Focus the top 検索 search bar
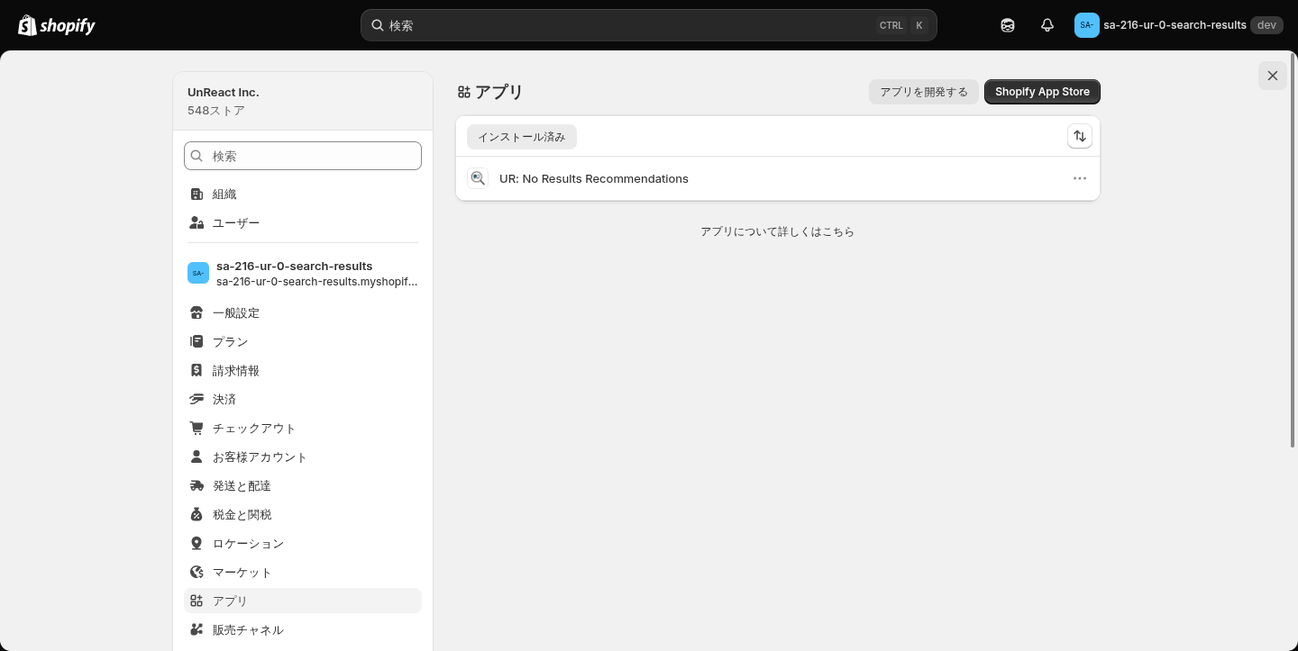 (649, 25)
